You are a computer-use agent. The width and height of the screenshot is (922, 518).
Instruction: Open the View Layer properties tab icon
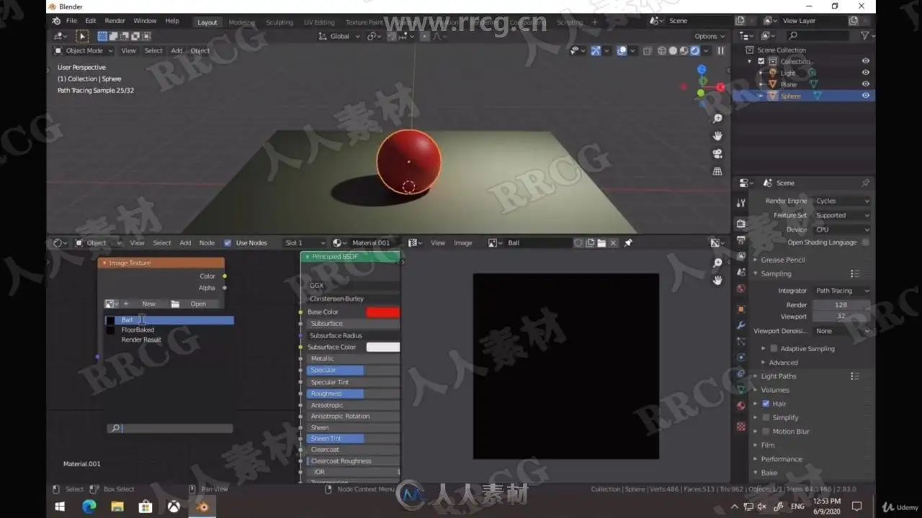(x=740, y=256)
